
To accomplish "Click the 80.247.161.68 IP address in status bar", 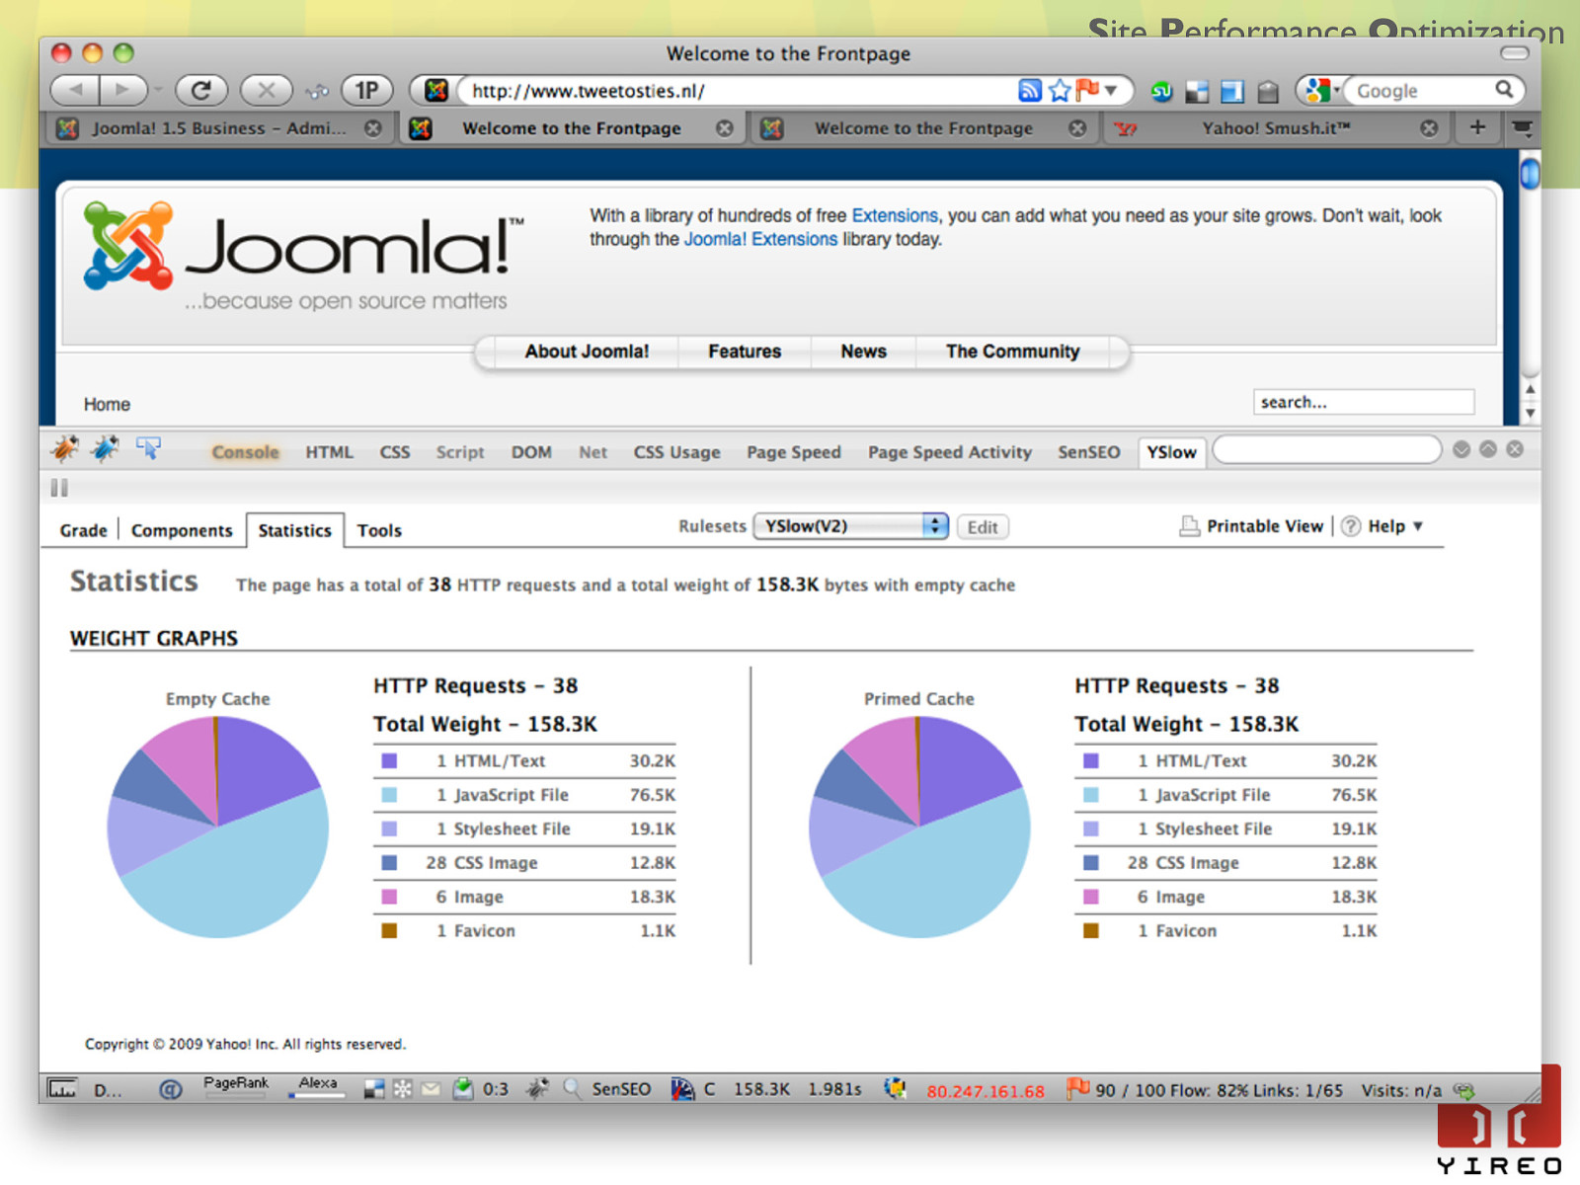I will pos(986,1091).
